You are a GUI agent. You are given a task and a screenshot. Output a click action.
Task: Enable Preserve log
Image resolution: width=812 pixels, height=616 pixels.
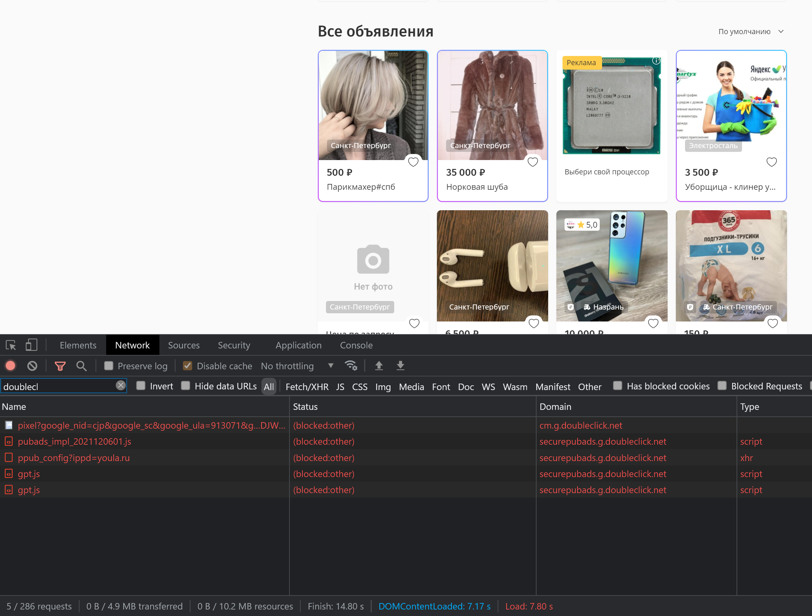click(x=109, y=366)
